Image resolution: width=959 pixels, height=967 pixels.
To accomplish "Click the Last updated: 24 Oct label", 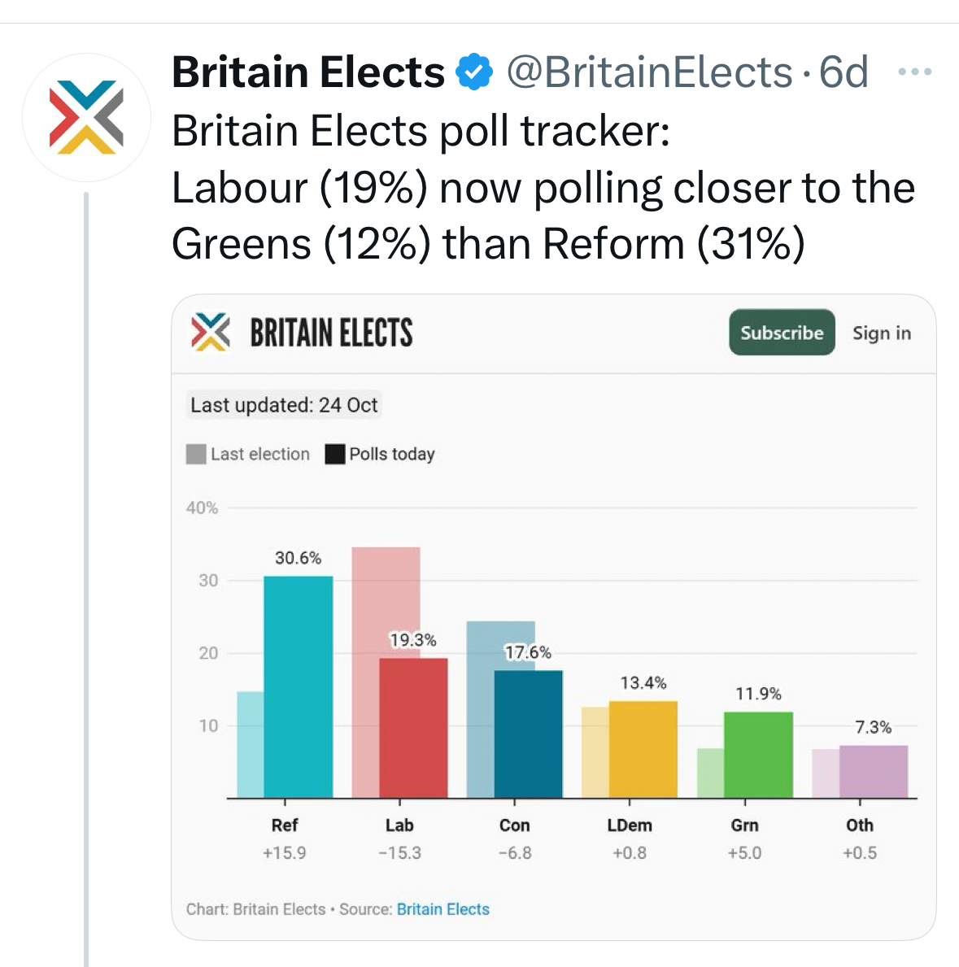I will 284,405.
